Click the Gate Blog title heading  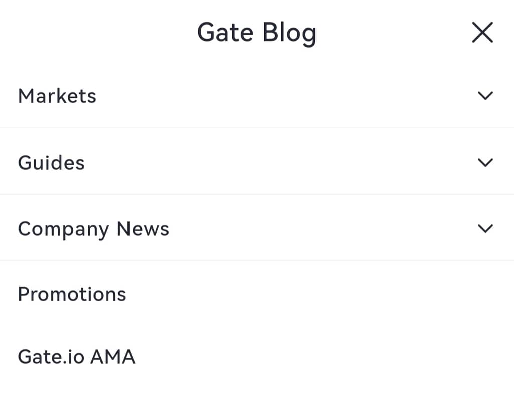[x=256, y=33]
